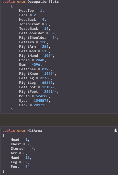Click the Bum member name
Image resolution: width=118 pixels, height=175 pixels.
tap(22, 64)
